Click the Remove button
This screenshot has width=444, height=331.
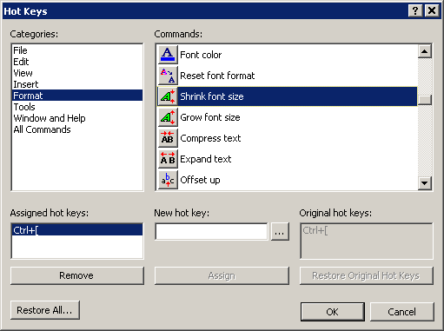pos(77,275)
